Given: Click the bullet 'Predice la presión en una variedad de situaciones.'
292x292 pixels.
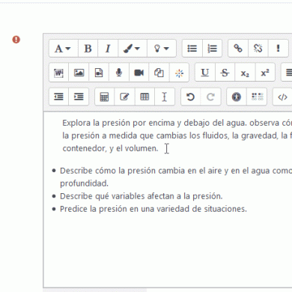Looking at the screenshot, I should 153,209.
